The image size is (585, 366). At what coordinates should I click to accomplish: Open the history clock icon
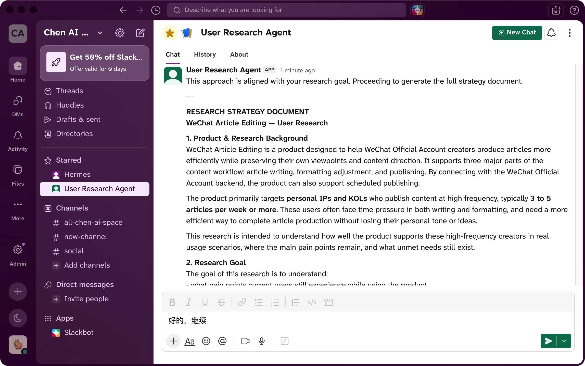[x=156, y=10]
